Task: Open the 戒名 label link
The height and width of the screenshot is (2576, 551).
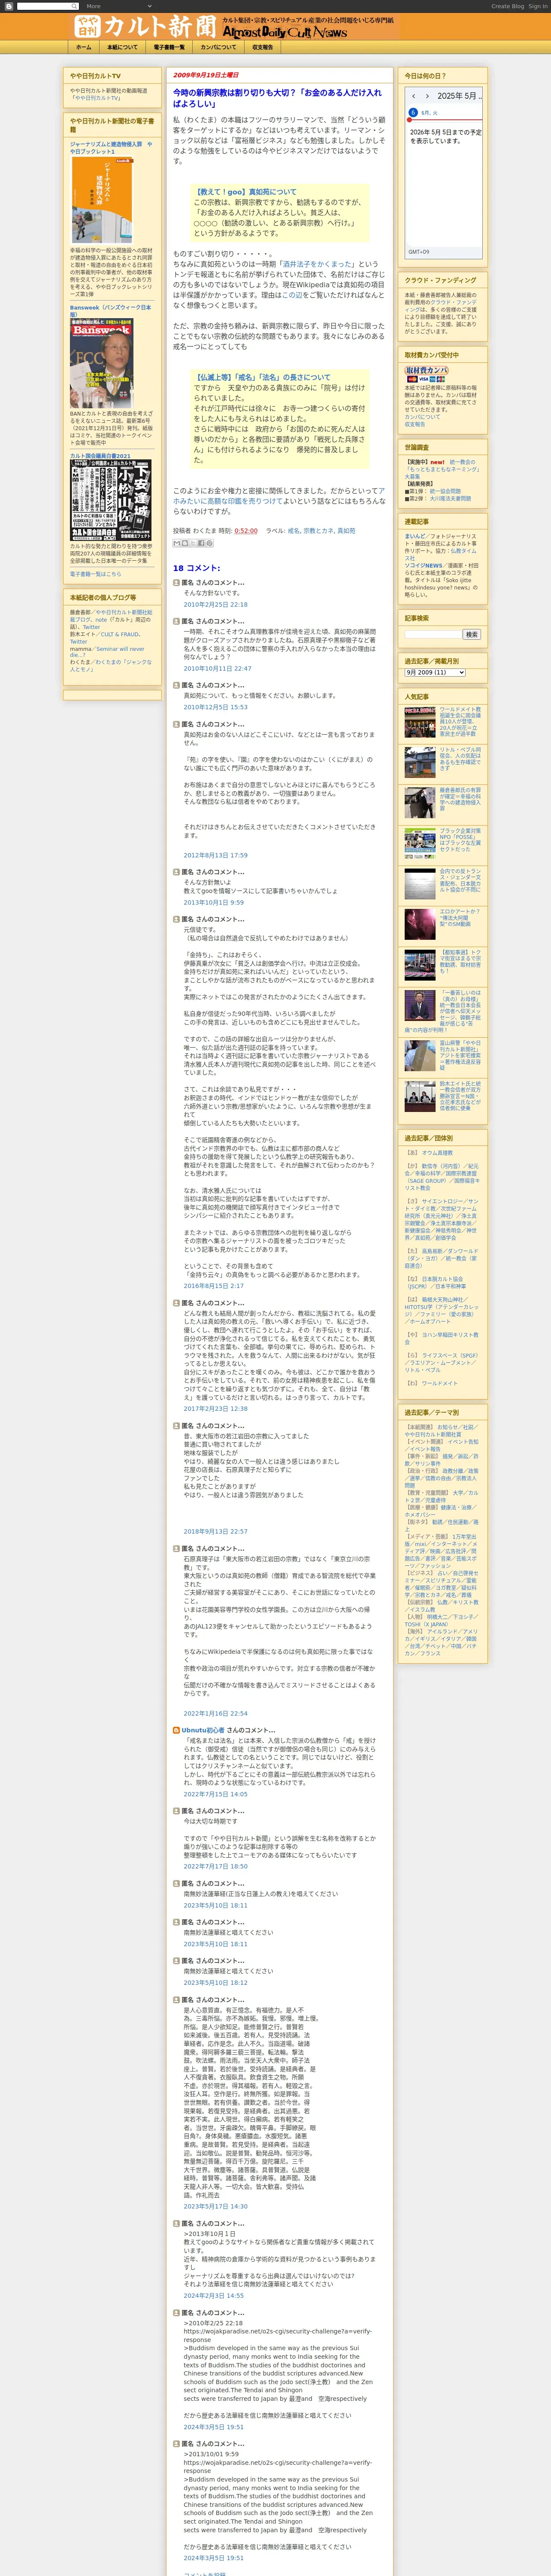Action: (293, 531)
